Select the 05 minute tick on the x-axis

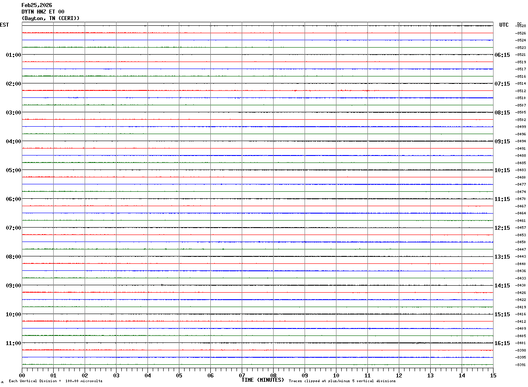(x=179, y=375)
